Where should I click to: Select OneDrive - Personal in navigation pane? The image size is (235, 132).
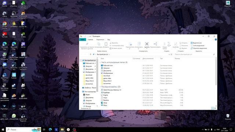click(x=89, y=88)
